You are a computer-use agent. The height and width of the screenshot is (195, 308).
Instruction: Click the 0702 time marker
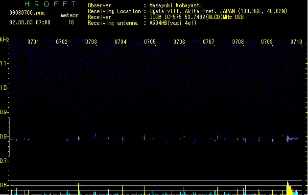click(x=62, y=42)
